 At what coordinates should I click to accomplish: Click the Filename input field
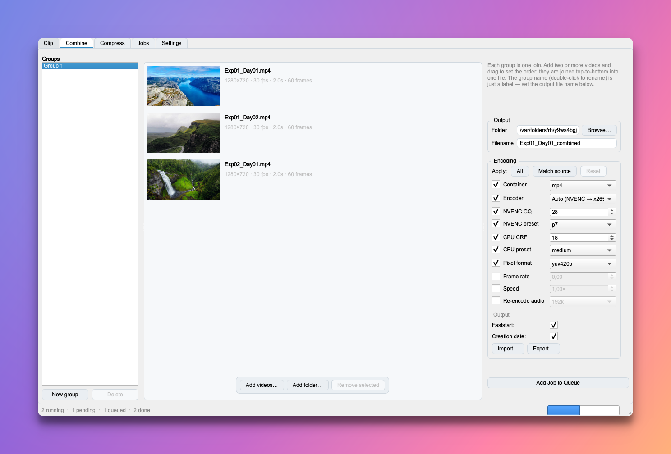[x=566, y=143]
